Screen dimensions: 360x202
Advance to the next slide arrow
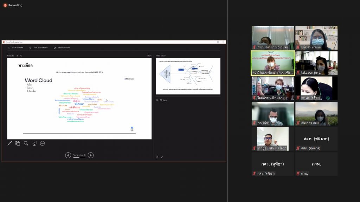click(91, 155)
